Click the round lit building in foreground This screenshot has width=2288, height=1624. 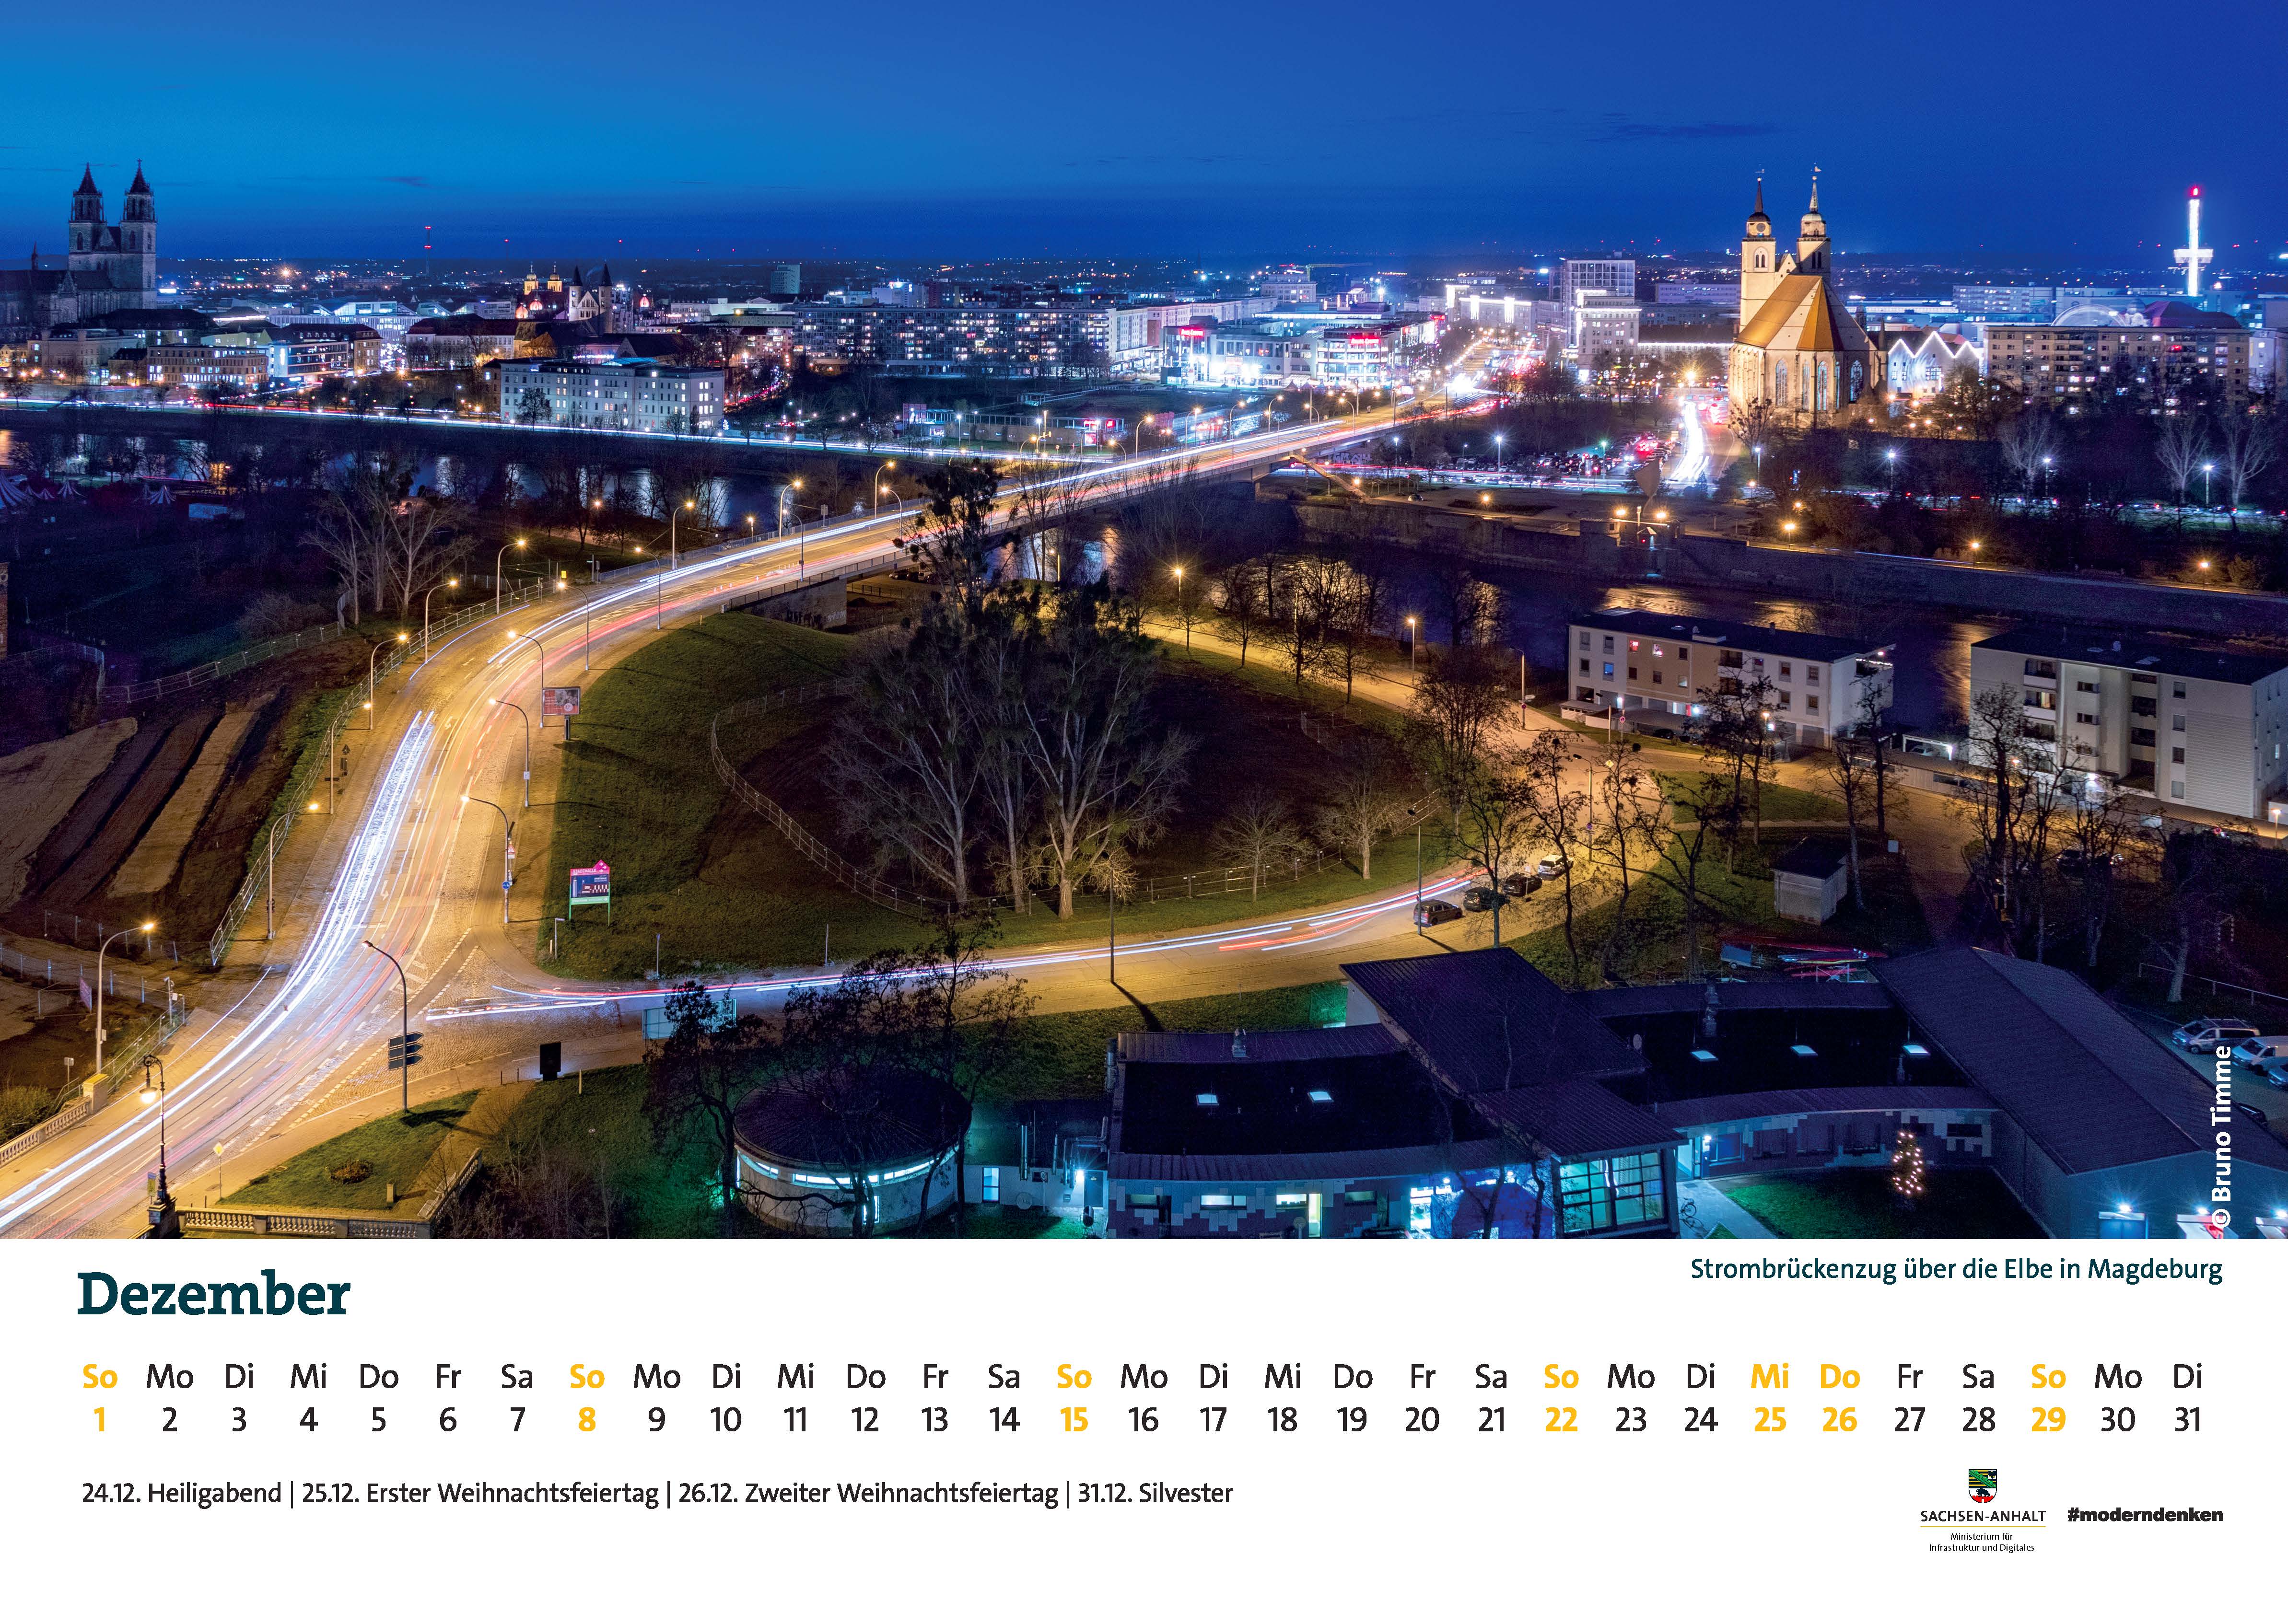850,1150
